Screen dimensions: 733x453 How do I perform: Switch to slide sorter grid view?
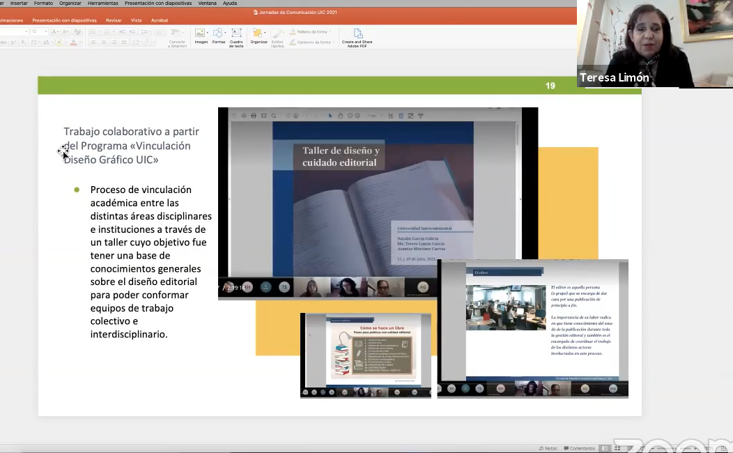pos(617,448)
